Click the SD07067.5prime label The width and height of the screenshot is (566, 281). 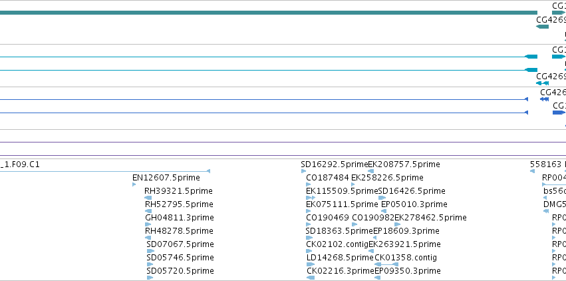coord(180,244)
